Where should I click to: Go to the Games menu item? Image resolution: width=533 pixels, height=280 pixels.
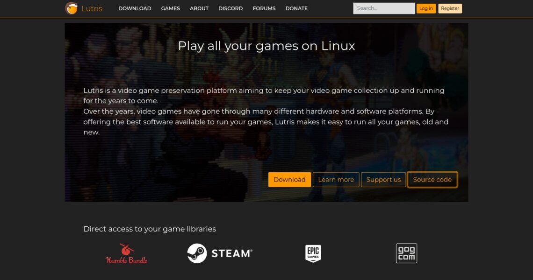170,8
